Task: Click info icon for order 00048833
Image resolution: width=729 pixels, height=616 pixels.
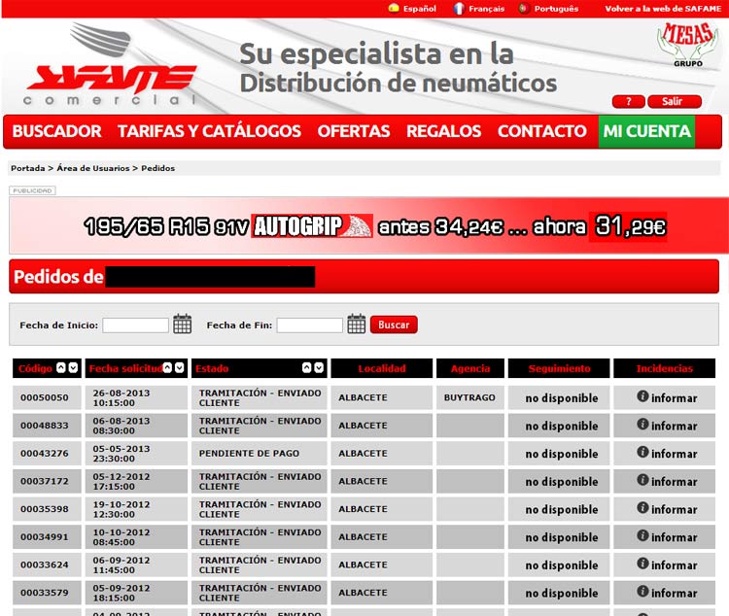Action: tap(642, 424)
